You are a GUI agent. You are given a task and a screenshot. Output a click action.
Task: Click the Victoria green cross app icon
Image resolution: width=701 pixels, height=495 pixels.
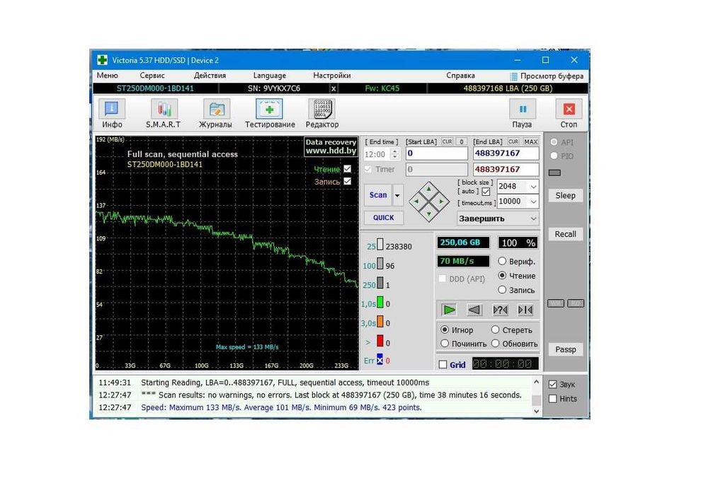coord(103,60)
